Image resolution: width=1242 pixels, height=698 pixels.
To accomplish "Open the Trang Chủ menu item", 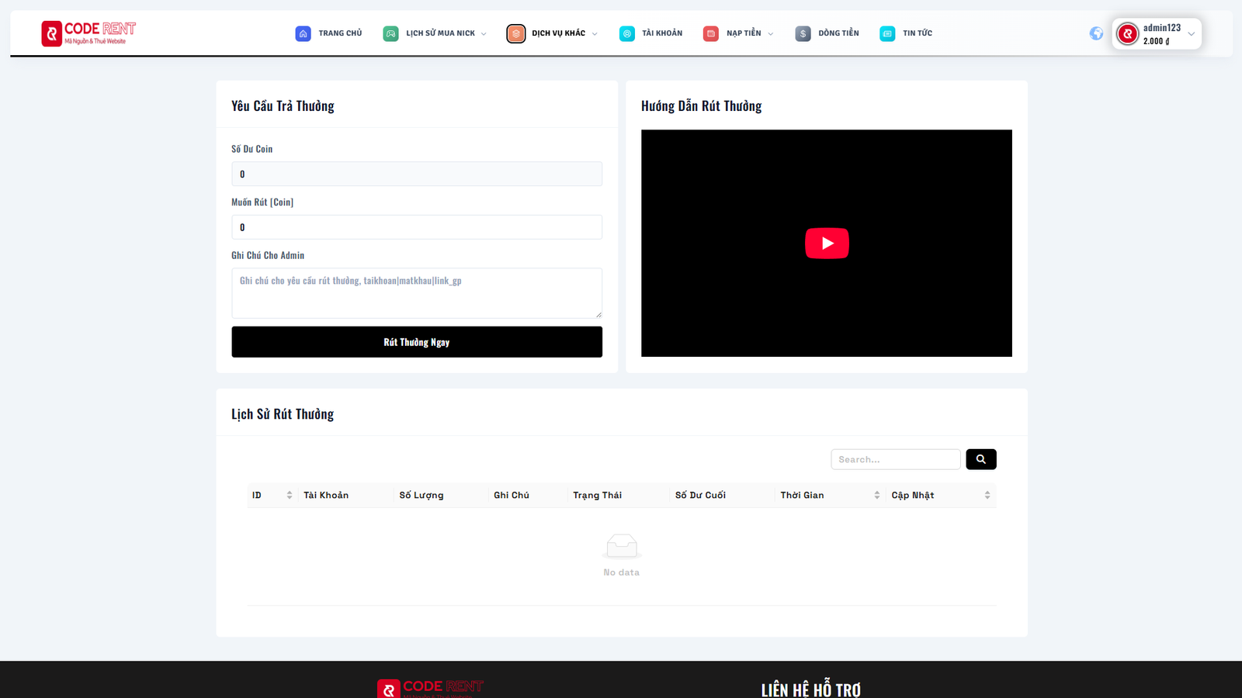I will click(x=339, y=33).
